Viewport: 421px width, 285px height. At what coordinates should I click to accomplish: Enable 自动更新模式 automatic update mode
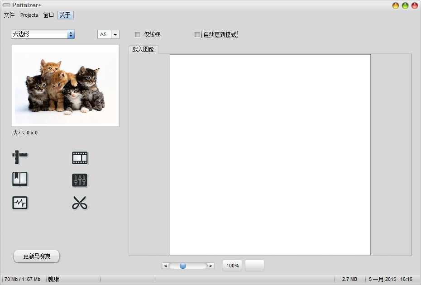[196, 34]
